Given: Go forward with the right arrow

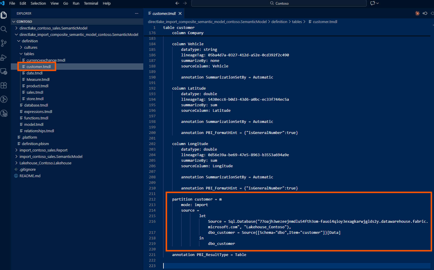Looking at the screenshot, I should click(185, 3).
